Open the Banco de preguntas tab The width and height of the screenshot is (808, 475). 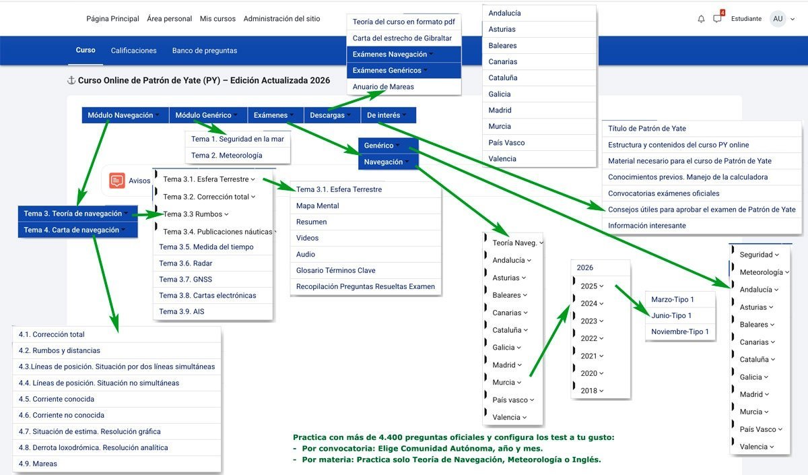coord(204,51)
